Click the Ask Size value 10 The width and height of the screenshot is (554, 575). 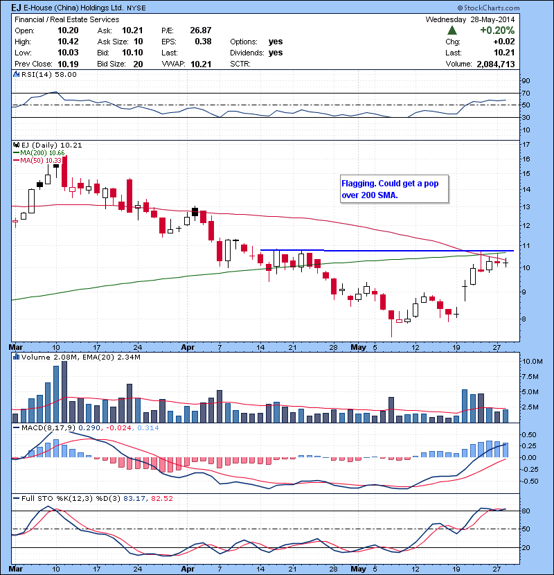138,42
